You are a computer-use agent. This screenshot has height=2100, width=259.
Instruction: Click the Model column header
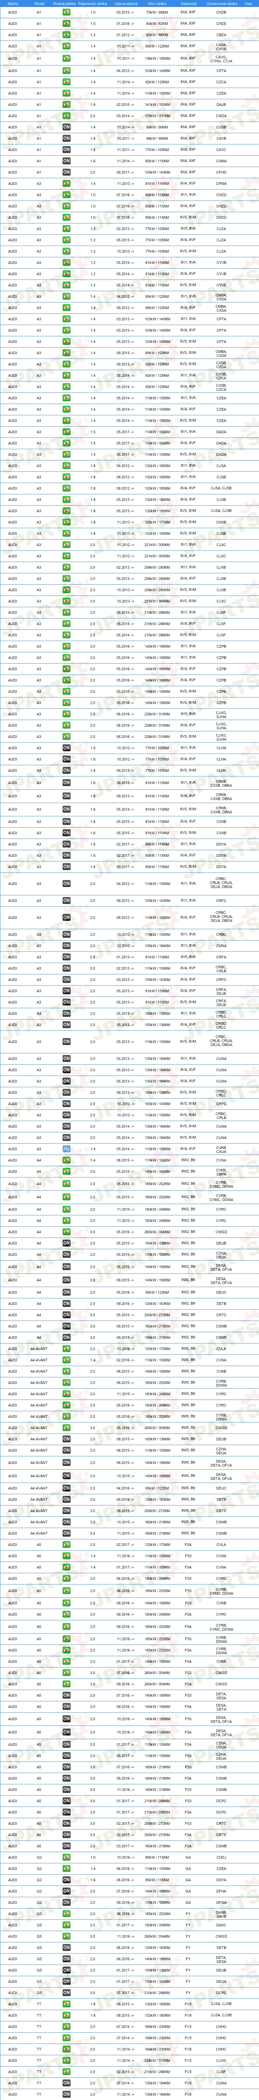40,3
